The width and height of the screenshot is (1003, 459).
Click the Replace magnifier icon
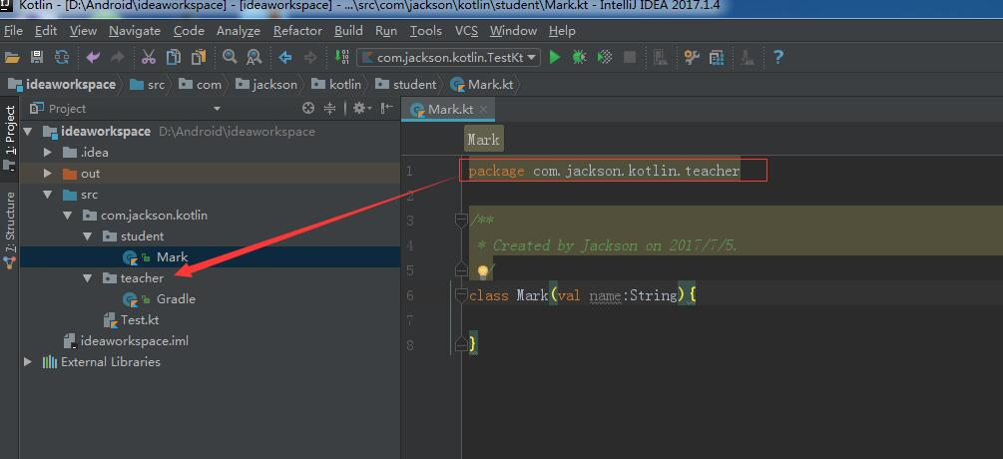(253, 58)
